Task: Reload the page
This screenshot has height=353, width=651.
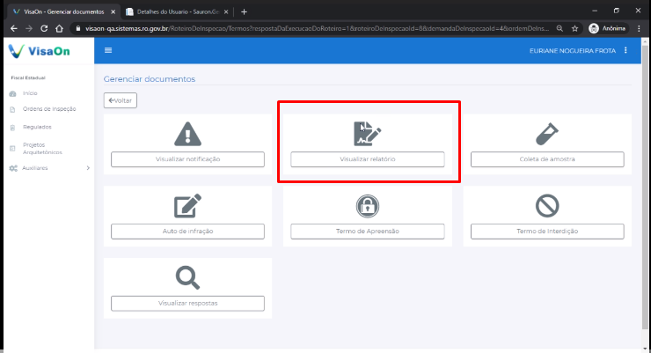Action: point(44,28)
